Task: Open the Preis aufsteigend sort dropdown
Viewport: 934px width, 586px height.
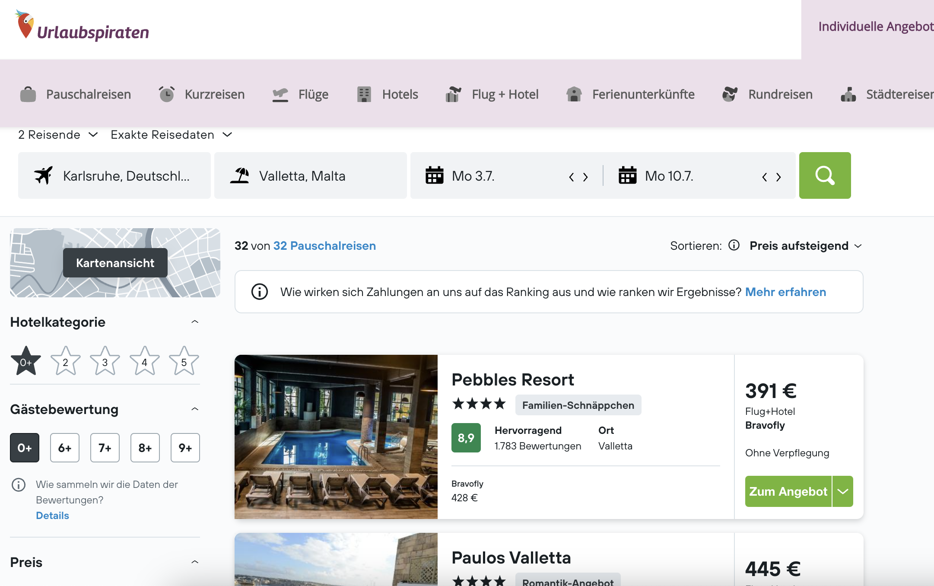Action: pos(806,246)
